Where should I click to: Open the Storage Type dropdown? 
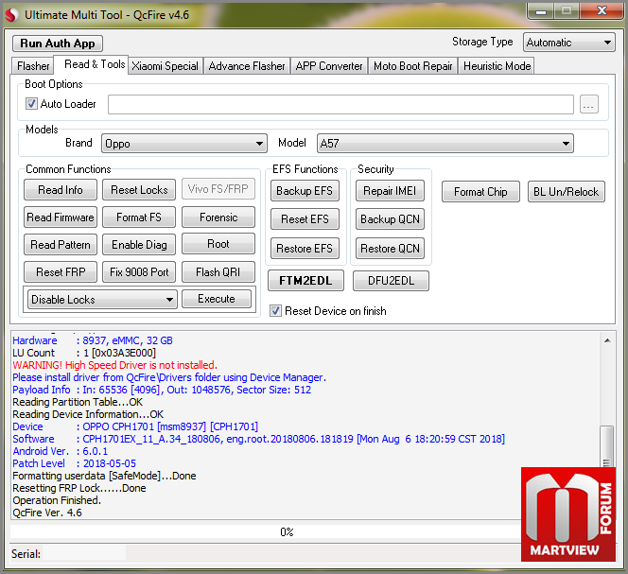(x=568, y=43)
